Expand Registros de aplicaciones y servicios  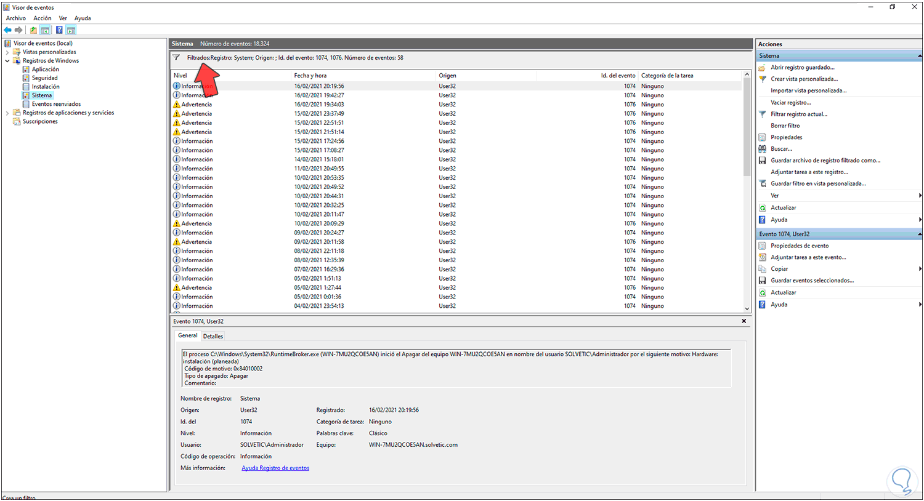6,113
